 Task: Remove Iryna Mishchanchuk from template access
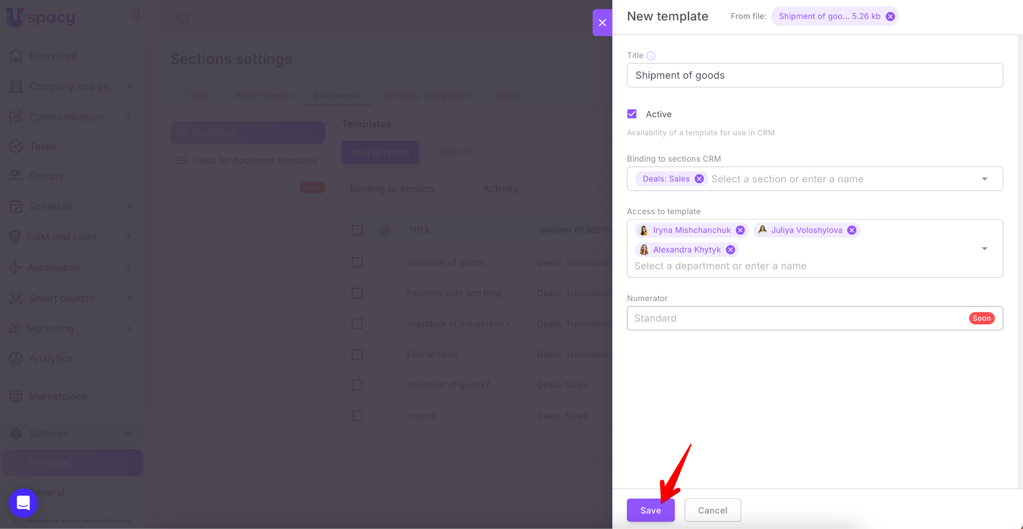[x=740, y=230]
